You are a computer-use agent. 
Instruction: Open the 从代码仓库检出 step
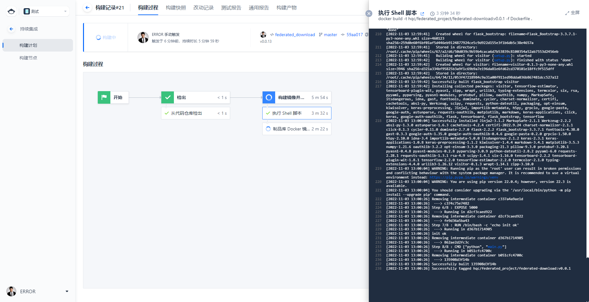coord(196,113)
